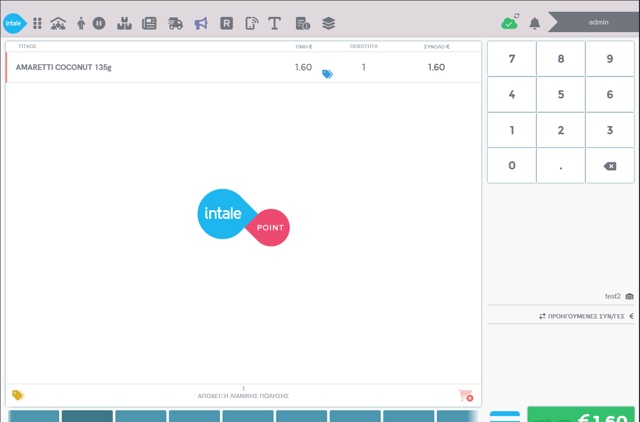Screen dimensions: 640x422
Task: Click the green €1.60 payment button
Action: pyautogui.click(x=581, y=415)
